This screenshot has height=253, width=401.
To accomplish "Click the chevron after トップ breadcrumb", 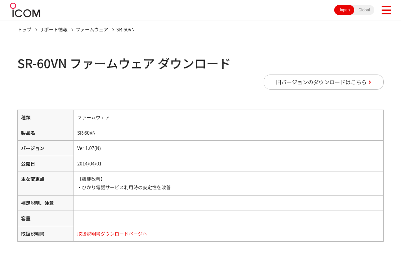I will (x=36, y=30).
